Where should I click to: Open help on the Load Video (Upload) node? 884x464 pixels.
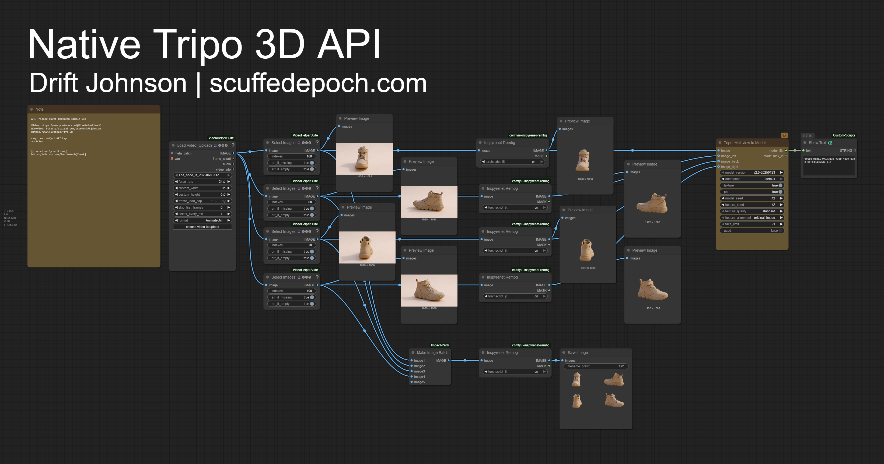pos(233,145)
